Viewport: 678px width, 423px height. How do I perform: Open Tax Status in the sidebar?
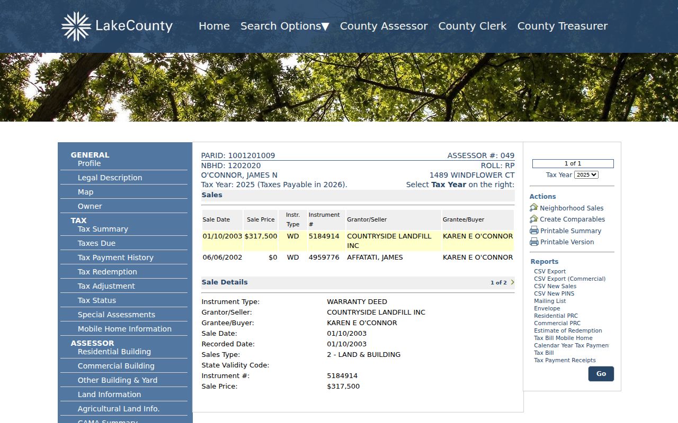coord(97,300)
